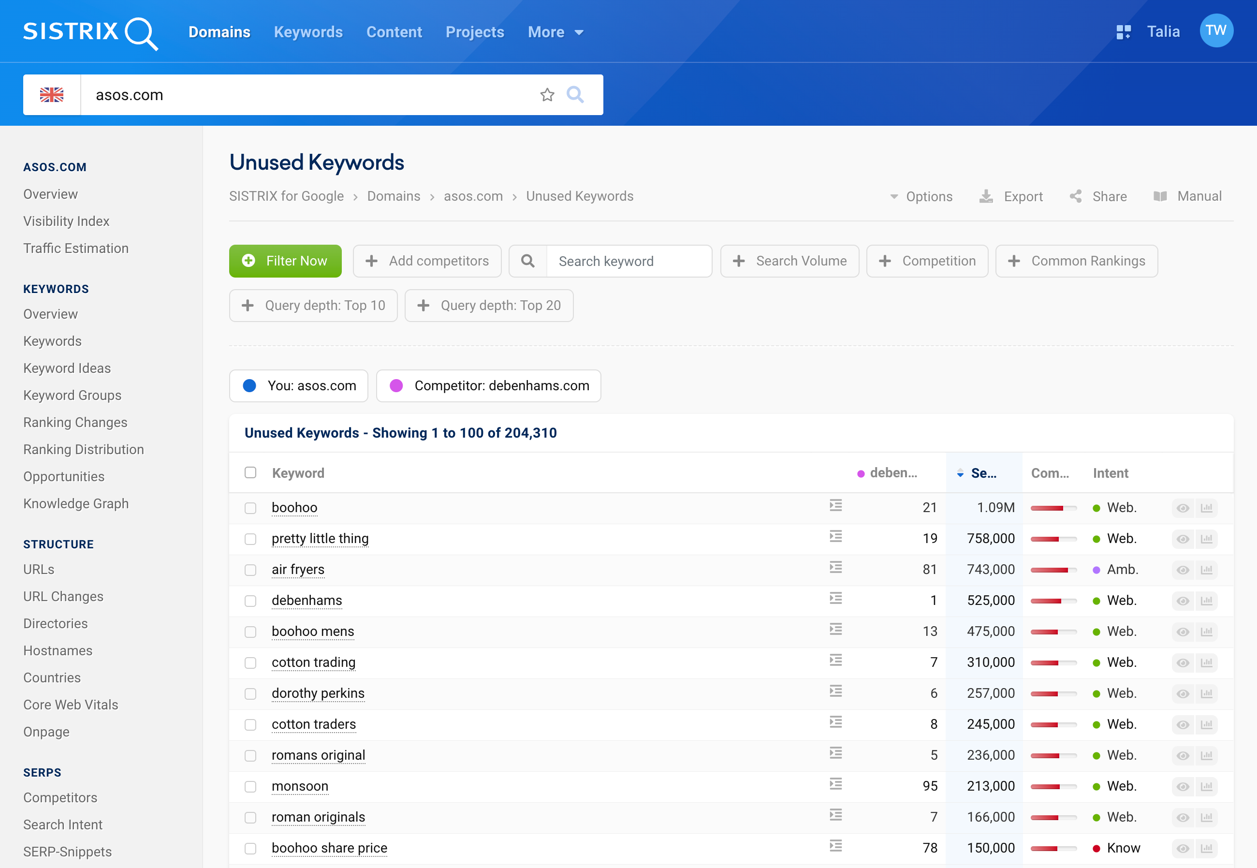Show chart icon for boohoo share price row

[1206, 849]
